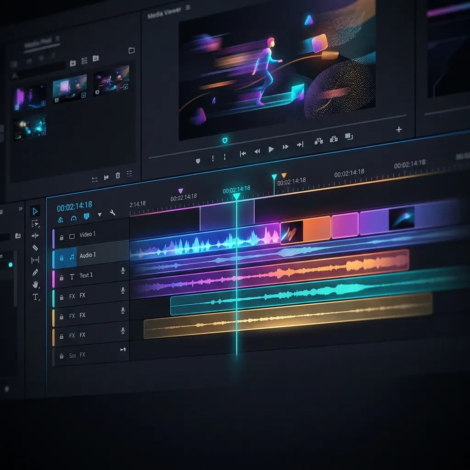Click the blue timecode display 00:02:14:18
Image resolution: width=470 pixels, height=470 pixels.
(x=74, y=206)
